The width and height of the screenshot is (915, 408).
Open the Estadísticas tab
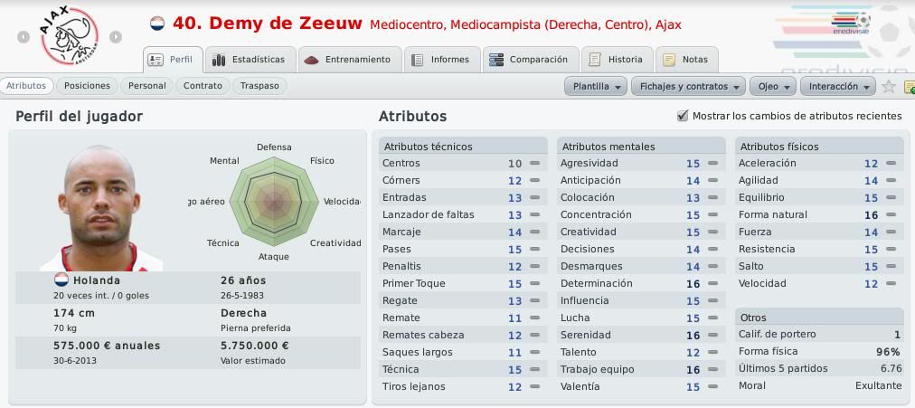[x=250, y=60]
